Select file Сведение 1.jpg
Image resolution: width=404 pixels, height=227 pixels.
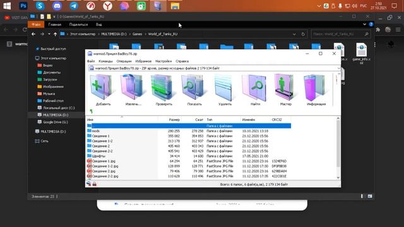tap(189, 161)
